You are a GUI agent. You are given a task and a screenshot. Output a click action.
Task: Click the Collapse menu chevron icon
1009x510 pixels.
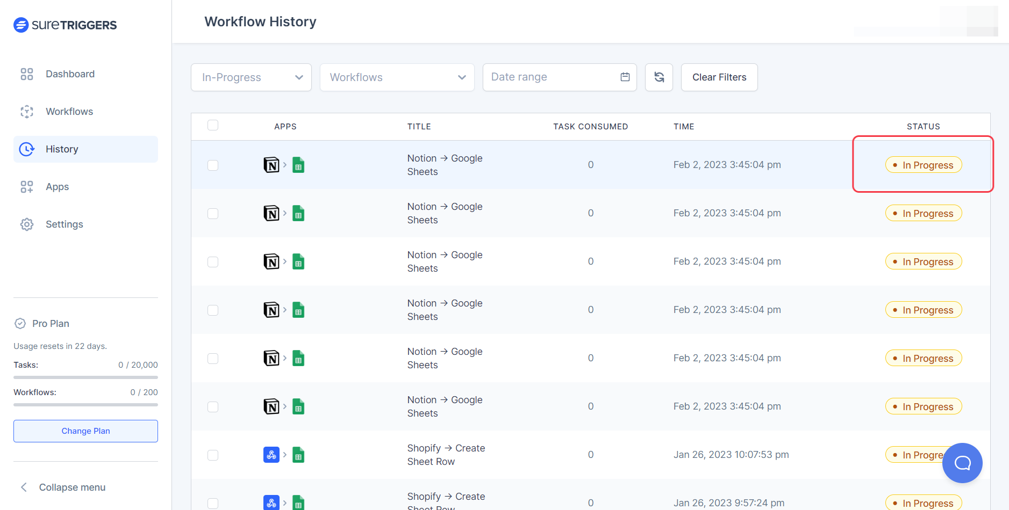click(x=24, y=487)
